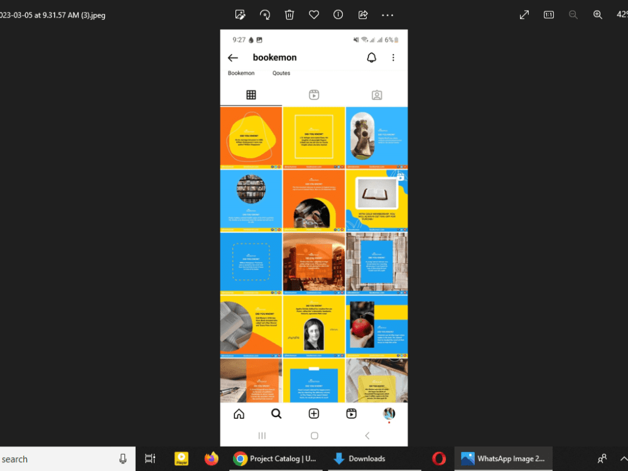Open the yellow-orange post with open book
Viewport: 628px width, 471px height.
click(x=251, y=327)
